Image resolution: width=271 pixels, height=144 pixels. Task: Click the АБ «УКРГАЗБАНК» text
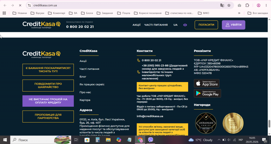(x=207, y=70)
